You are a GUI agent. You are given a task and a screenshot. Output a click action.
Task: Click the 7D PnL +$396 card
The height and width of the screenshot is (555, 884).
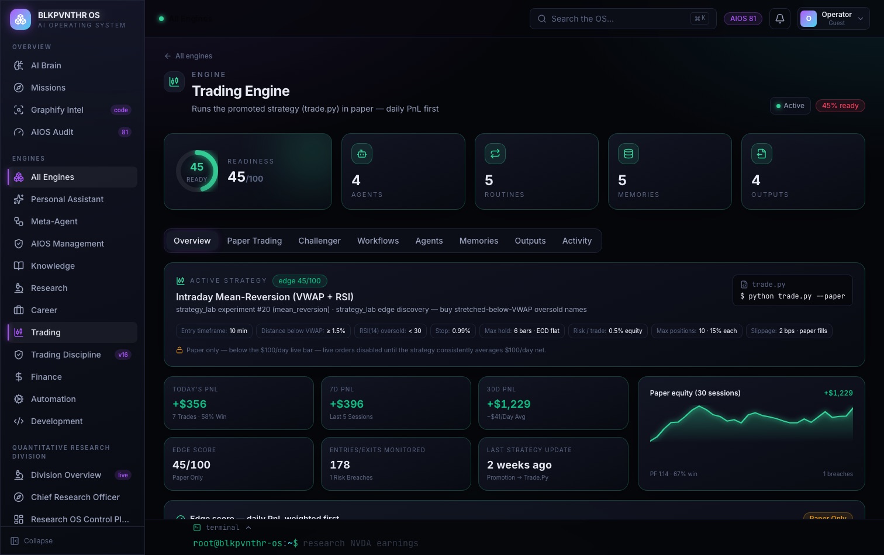[396, 403]
